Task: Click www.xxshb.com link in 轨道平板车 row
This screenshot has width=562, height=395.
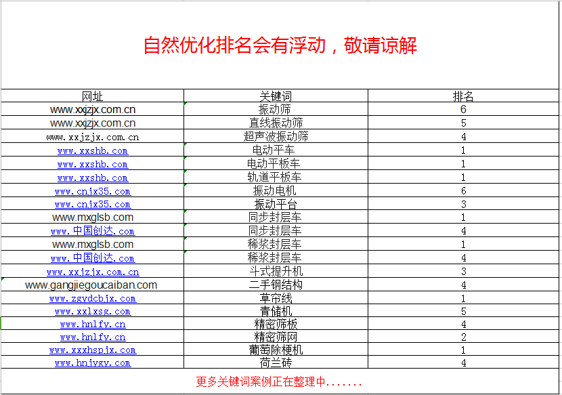Action: 92,178
